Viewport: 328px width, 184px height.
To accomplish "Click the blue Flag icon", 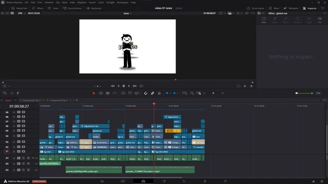I will [x=167, y=93].
